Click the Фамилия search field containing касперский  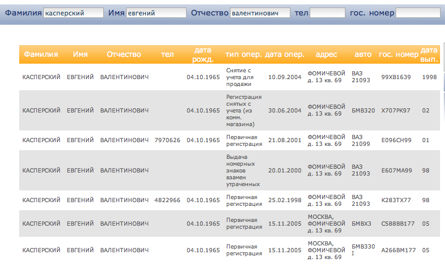tap(74, 13)
